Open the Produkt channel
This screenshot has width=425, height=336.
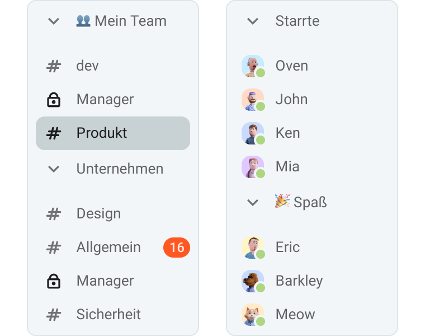coord(102,133)
